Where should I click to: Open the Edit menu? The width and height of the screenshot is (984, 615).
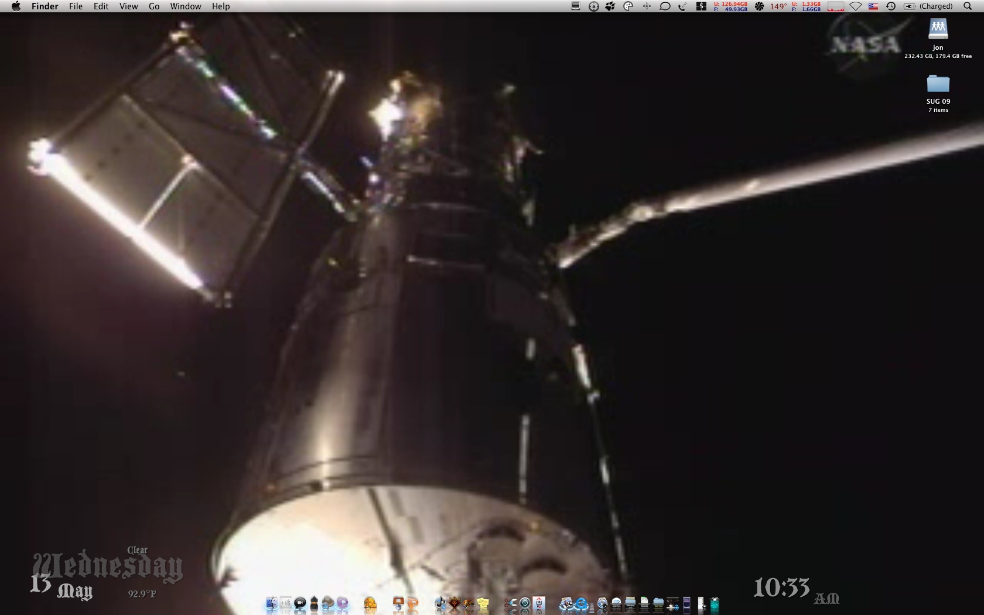[101, 6]
